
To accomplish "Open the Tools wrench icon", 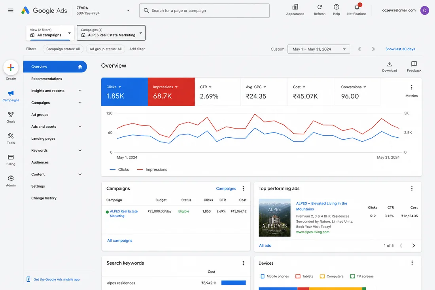I will pos(11,136).
